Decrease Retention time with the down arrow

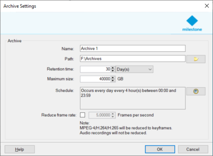click(113, 71)
